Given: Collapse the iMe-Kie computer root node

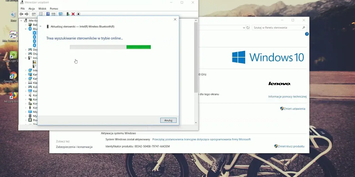Looking at the screenshot, I should [x=22, y=20].
